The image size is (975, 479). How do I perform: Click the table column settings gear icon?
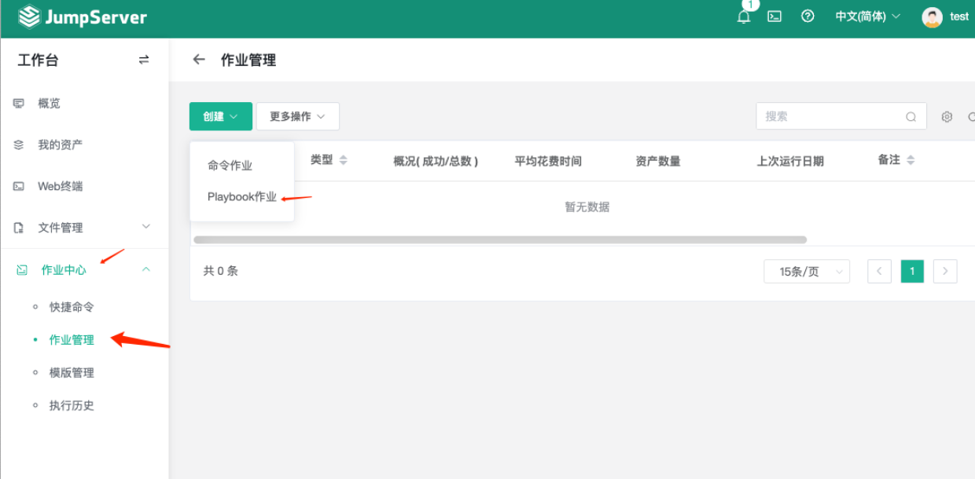click(x=947, y=116)
